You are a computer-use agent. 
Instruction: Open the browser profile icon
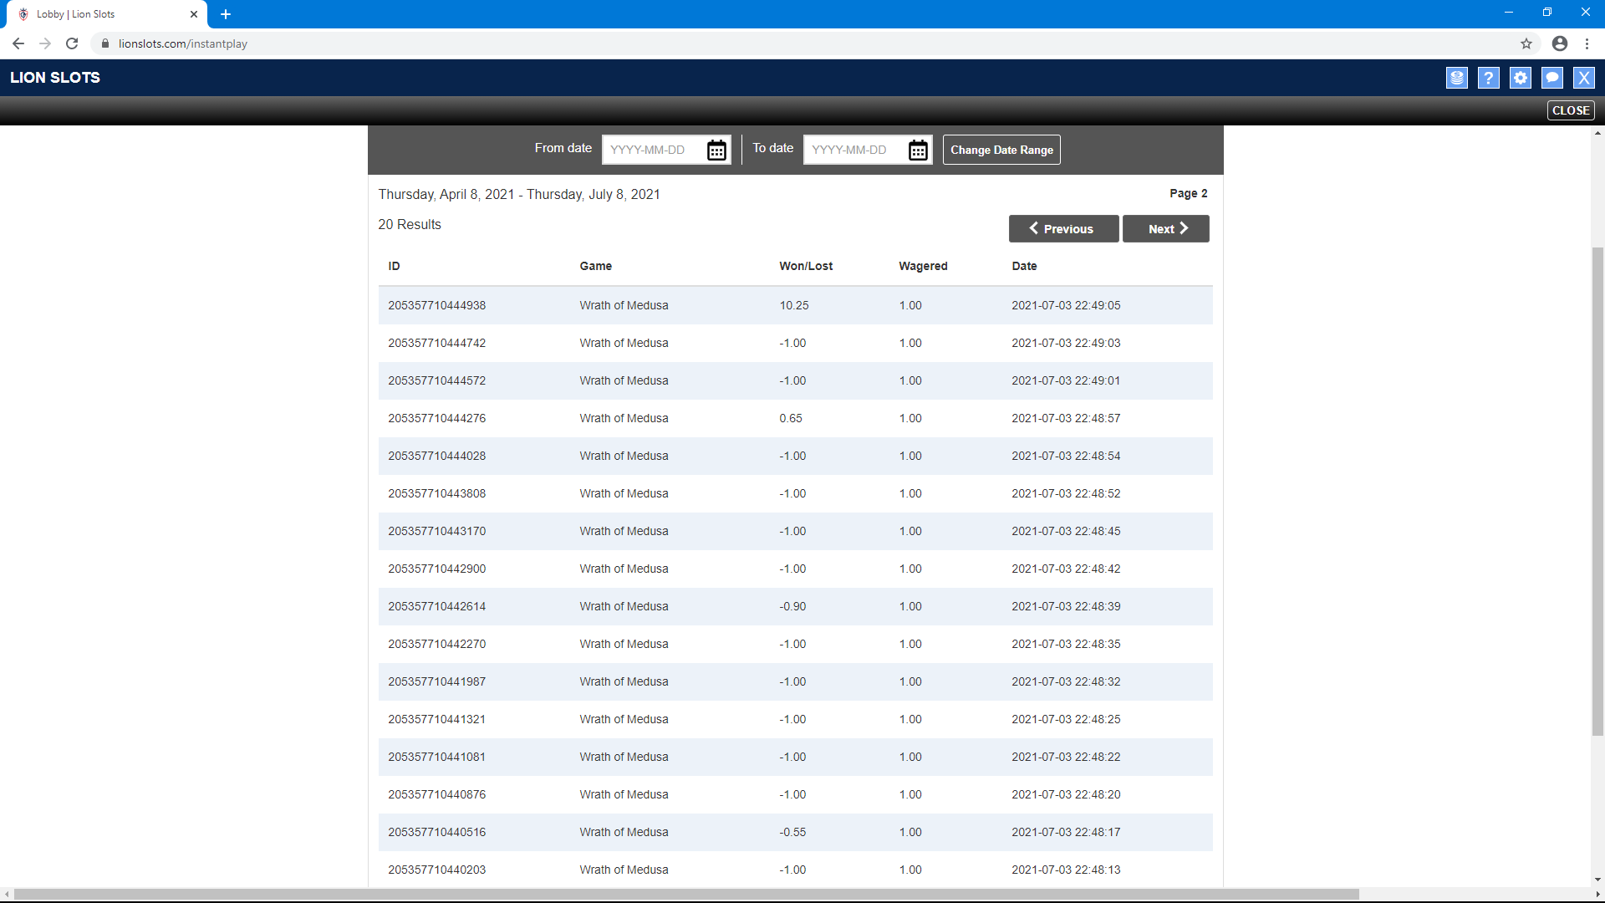click(1560, 43)
